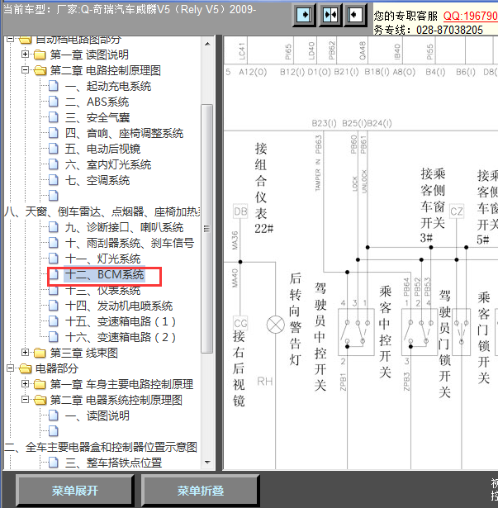Image resolution: width=498 pixels, height=508 pixels.
Task: Click folder icon of 电器部分
Action: [x=25, y=368]
